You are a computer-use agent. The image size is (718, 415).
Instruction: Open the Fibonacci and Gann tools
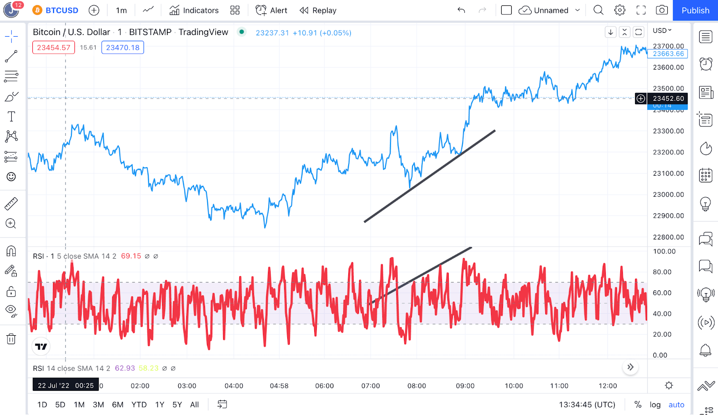11,76
